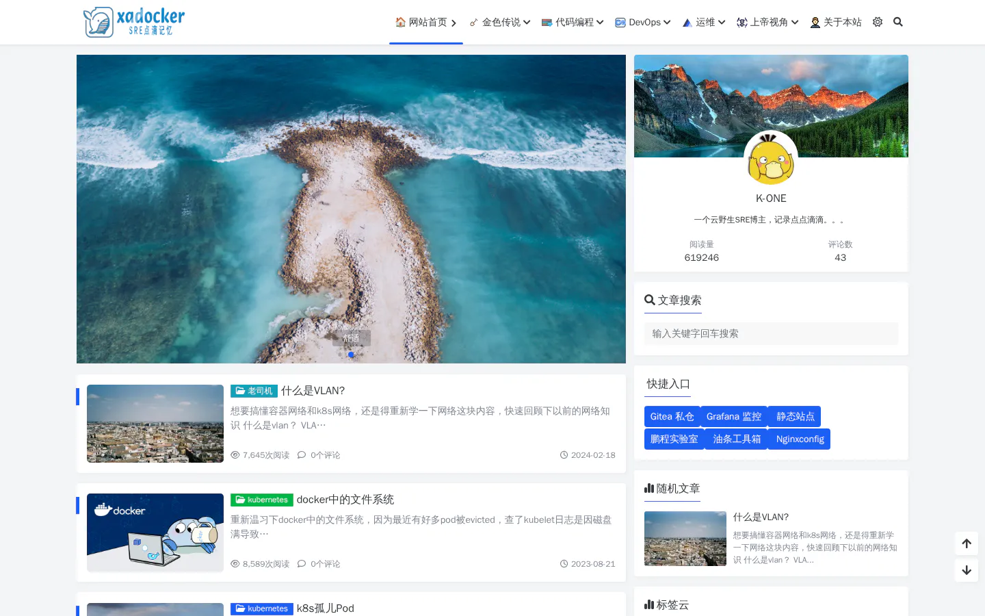Open the settings gear in navbar

(878, 22)
